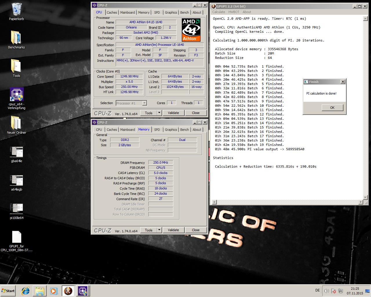
Task: Open the Neuer Ordner folder
Action: [17, 125]
